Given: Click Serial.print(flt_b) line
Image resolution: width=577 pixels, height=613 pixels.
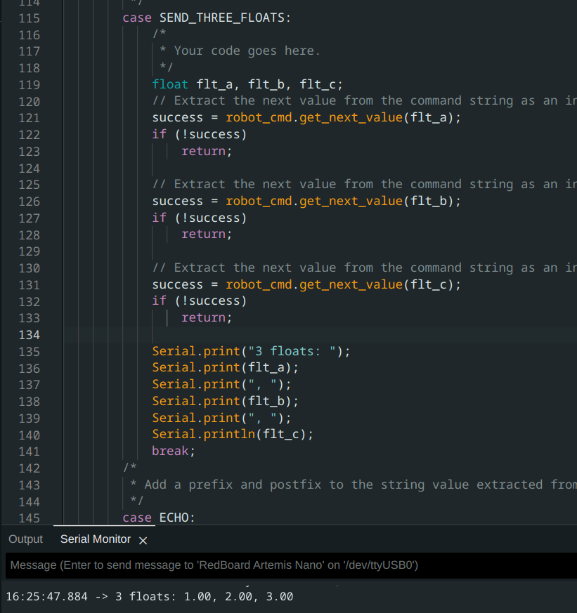Looking at the screenshot, I should (x=225, y=402).
